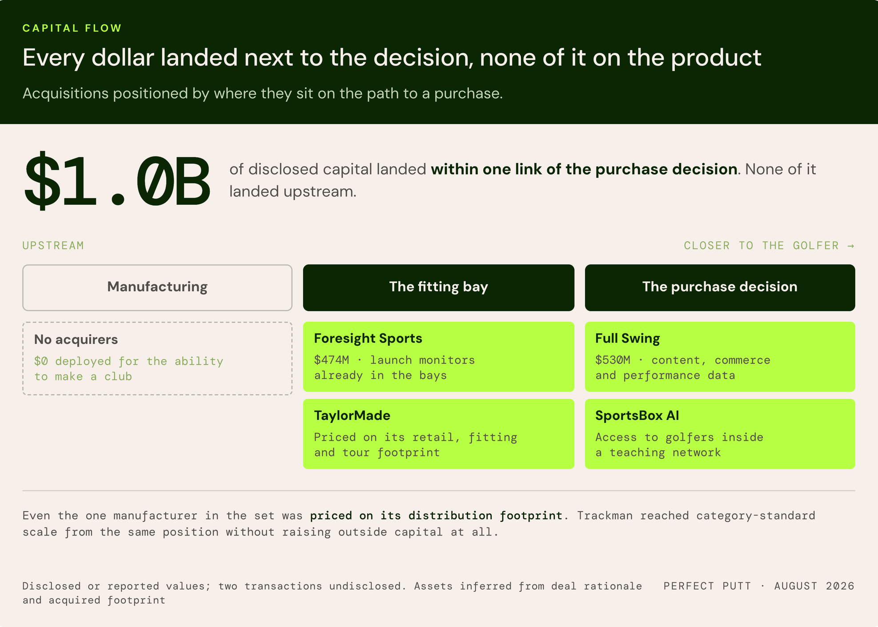Click the bold 'within one link' phrase
Viewport: 878px width, 627px height.
click(584, 169)
